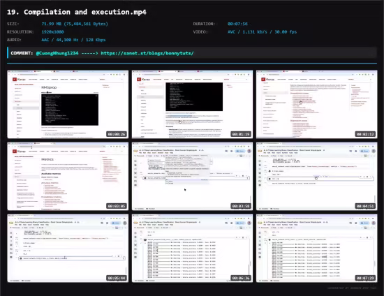Open the thumbnail stamped 00:03:58
The image size is (384, 296).
192,177
